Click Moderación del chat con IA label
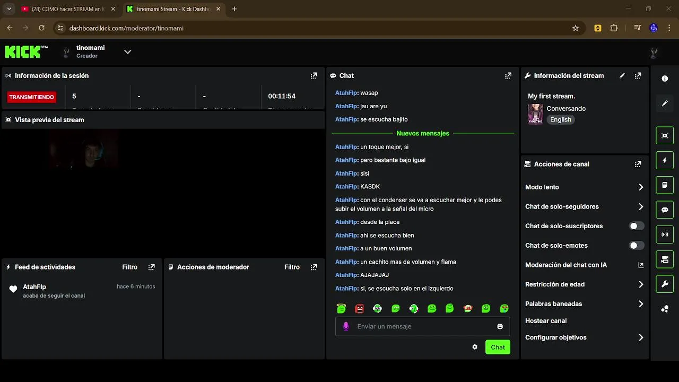Viewport: 679px width, 382px height. (566, 265)
